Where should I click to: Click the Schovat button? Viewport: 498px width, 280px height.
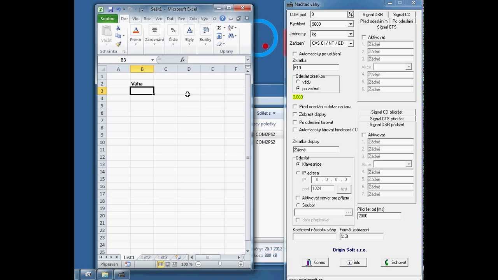pyautogui.click(x=395, y=262)
